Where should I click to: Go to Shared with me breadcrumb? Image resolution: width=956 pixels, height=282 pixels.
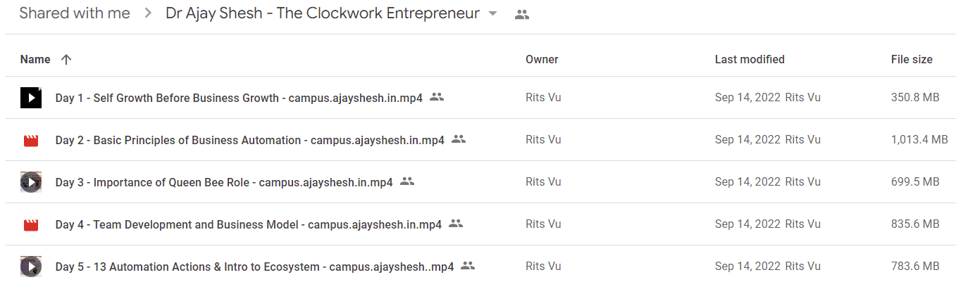click(x=75, y=13)
